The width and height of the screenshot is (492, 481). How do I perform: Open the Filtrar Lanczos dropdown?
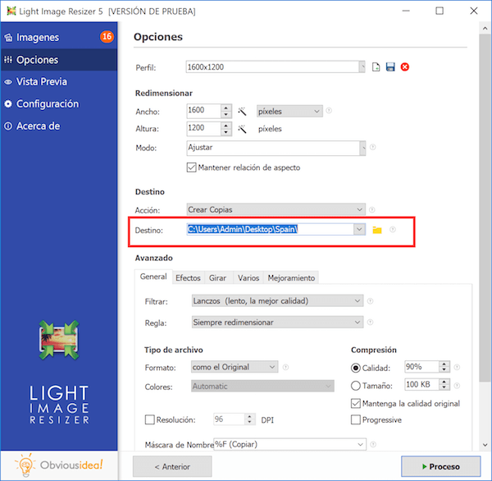[x=277, y=301]
